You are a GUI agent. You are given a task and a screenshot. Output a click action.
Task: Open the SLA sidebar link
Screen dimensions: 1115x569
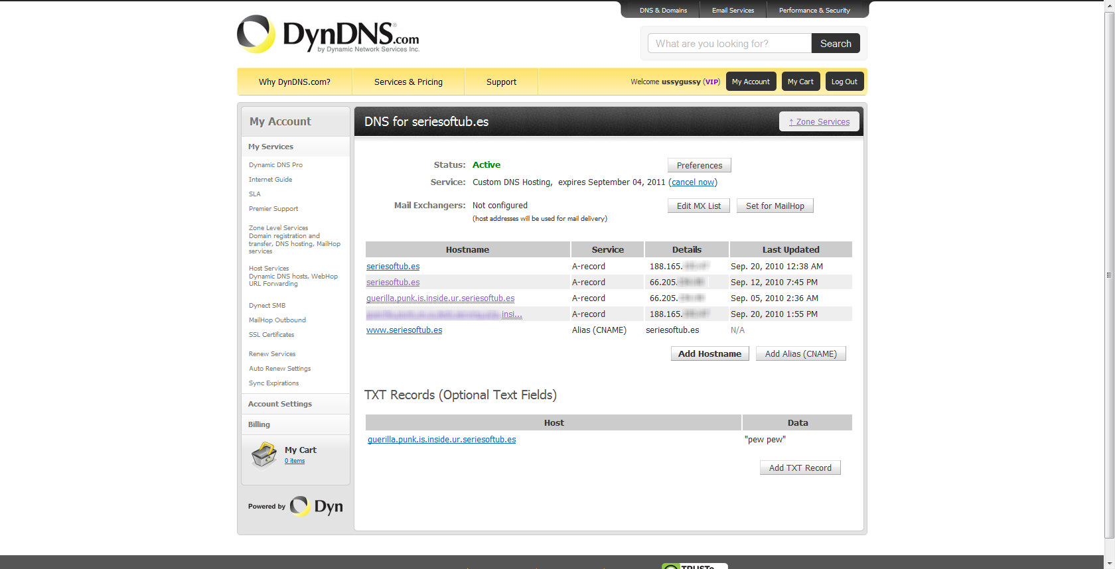[x=255, y=194]
